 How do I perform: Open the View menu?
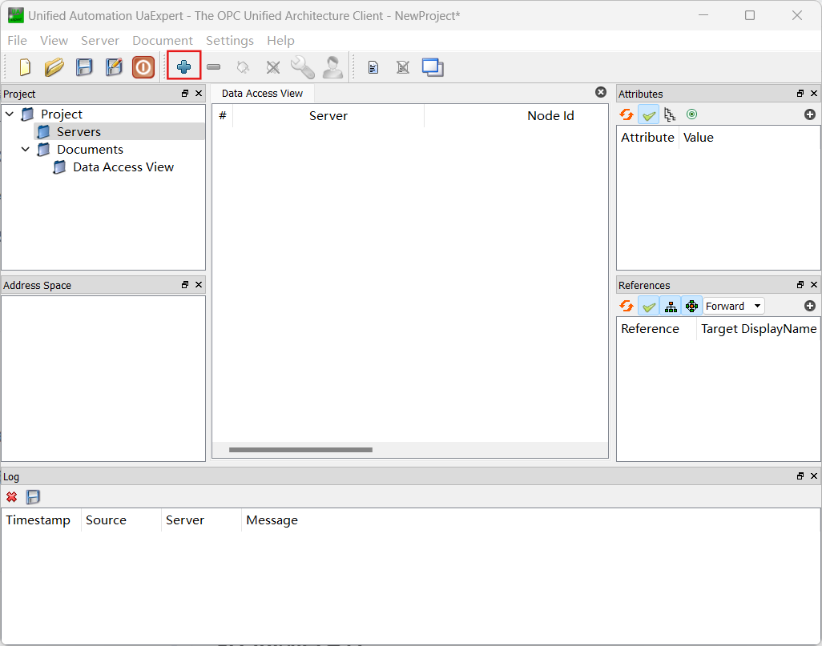pyautogui.click(x=54, y=40)
